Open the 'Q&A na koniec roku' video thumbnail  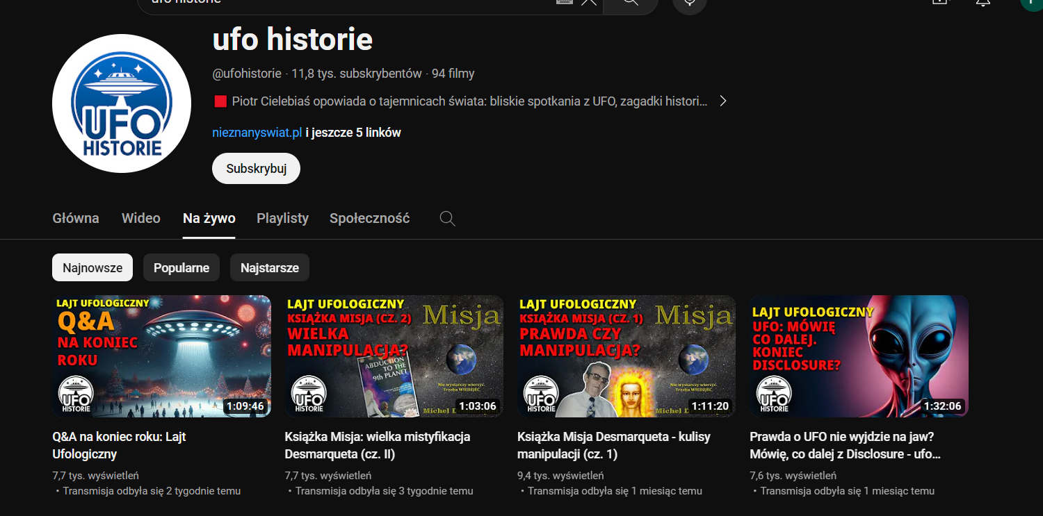161,356
